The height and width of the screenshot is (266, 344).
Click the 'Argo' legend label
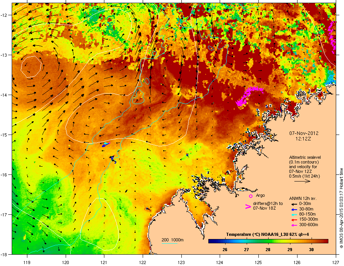pos(260,195)
